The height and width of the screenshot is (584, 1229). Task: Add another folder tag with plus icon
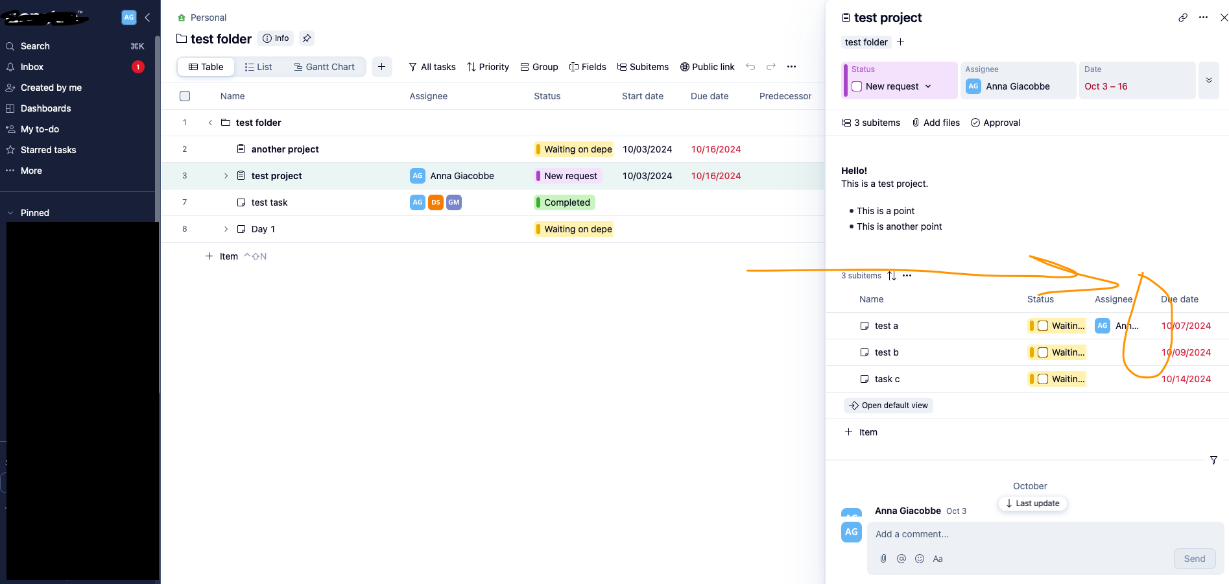tap(900, 42)
